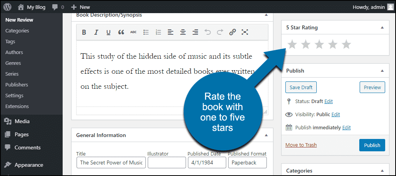Edit the Draft status
Image resolution: width=396 pixels, height=176 pixels.
coord(328,102)
